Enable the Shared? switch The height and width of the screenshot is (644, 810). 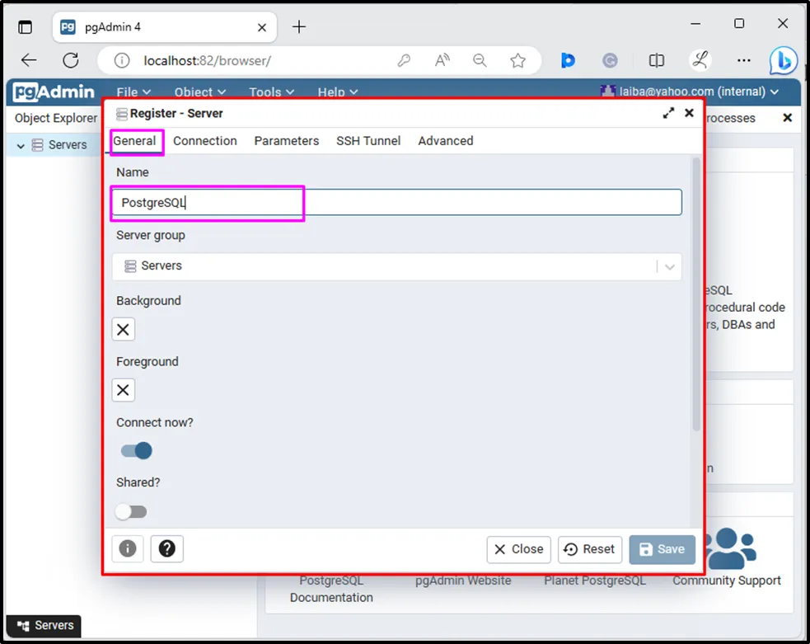[131, 512]
